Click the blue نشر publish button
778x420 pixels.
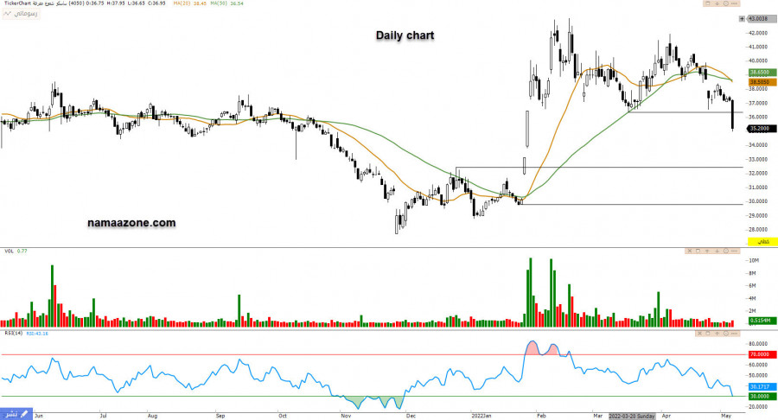[x=16, y=414]
